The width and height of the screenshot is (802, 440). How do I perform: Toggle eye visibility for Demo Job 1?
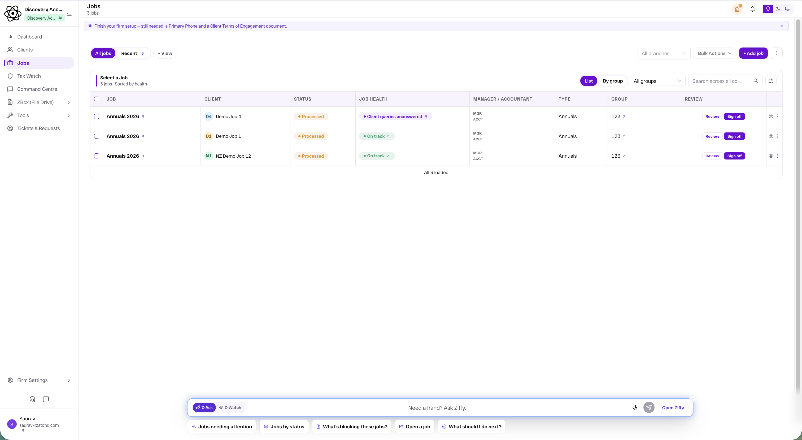(x=771, y=136)
